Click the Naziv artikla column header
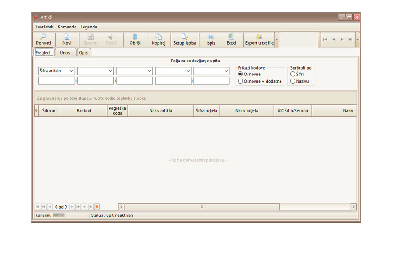393x266 pixels. pyautogui.click(x=161, y=111)
